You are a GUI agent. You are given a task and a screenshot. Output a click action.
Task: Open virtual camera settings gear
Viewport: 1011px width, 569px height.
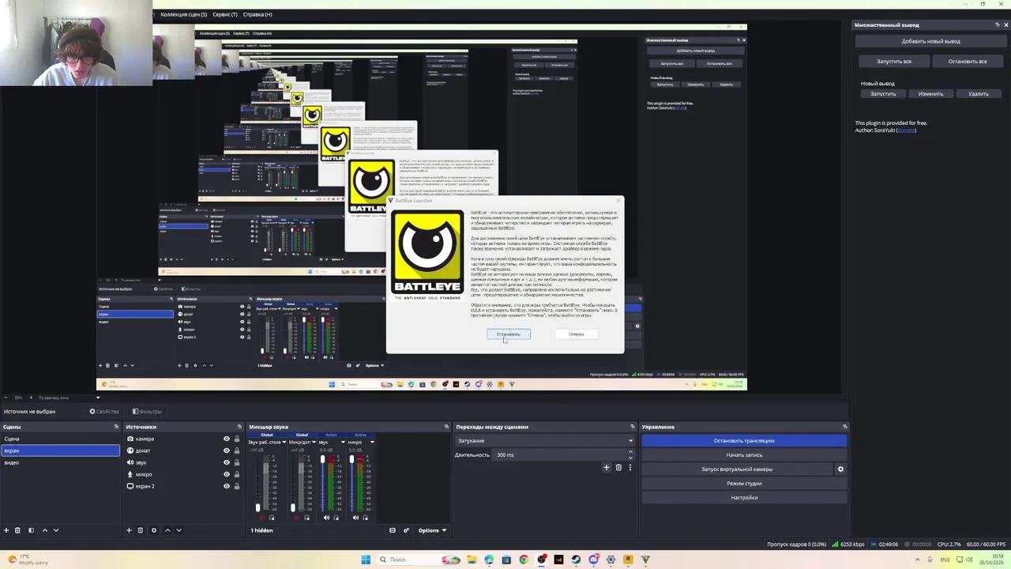click(x=840, y=469)
